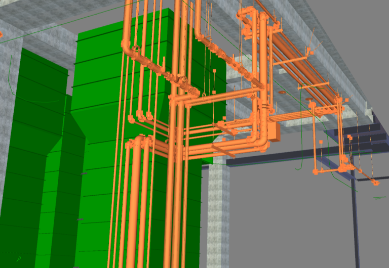Select the orange rectangular junction box on piping
This screenshot has width=389, height=268.
click(x=274, y=132)
